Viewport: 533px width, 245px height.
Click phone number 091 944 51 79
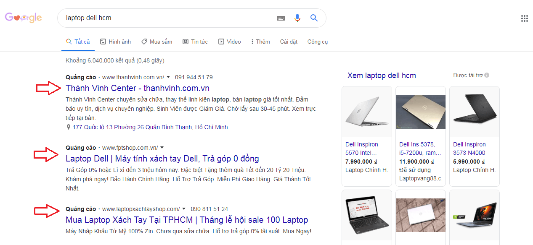[194, 77]
